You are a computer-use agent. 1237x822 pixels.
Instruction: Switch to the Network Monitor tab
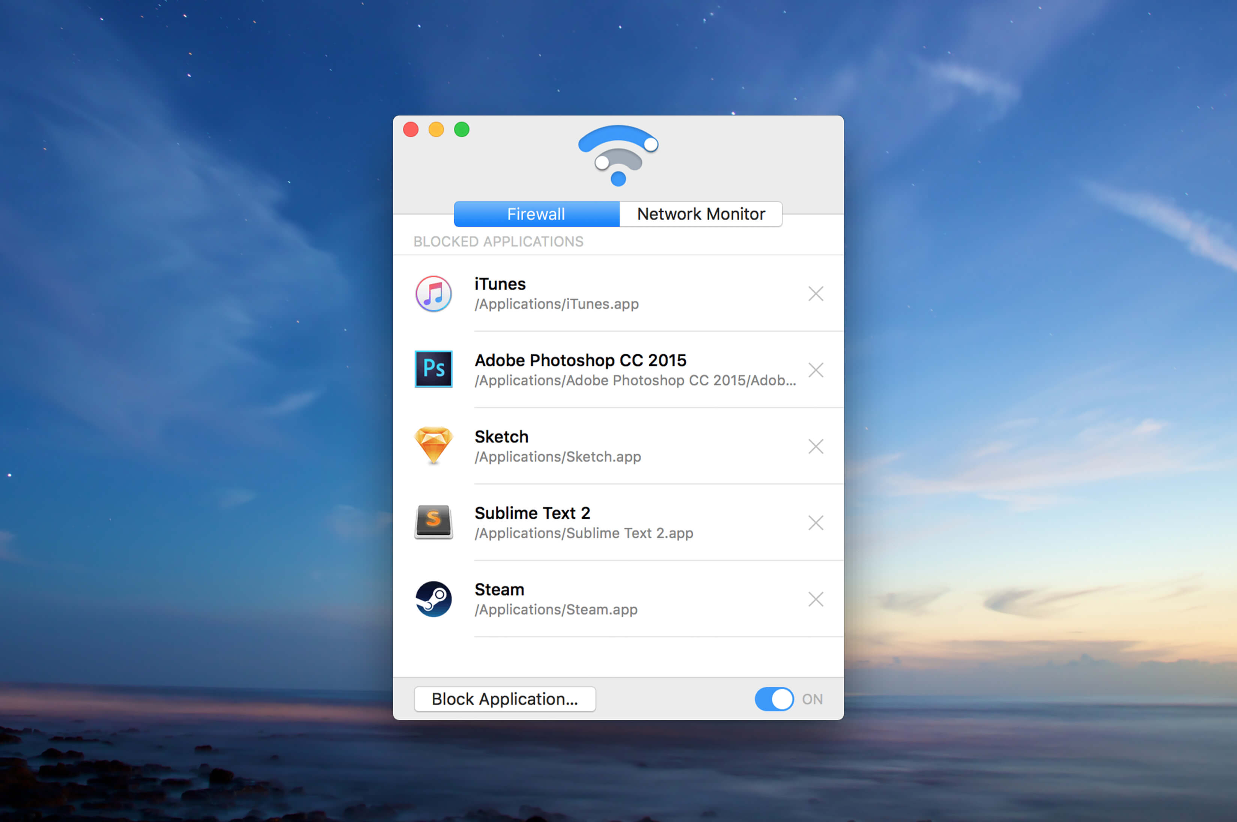click(x=701, y=214)
